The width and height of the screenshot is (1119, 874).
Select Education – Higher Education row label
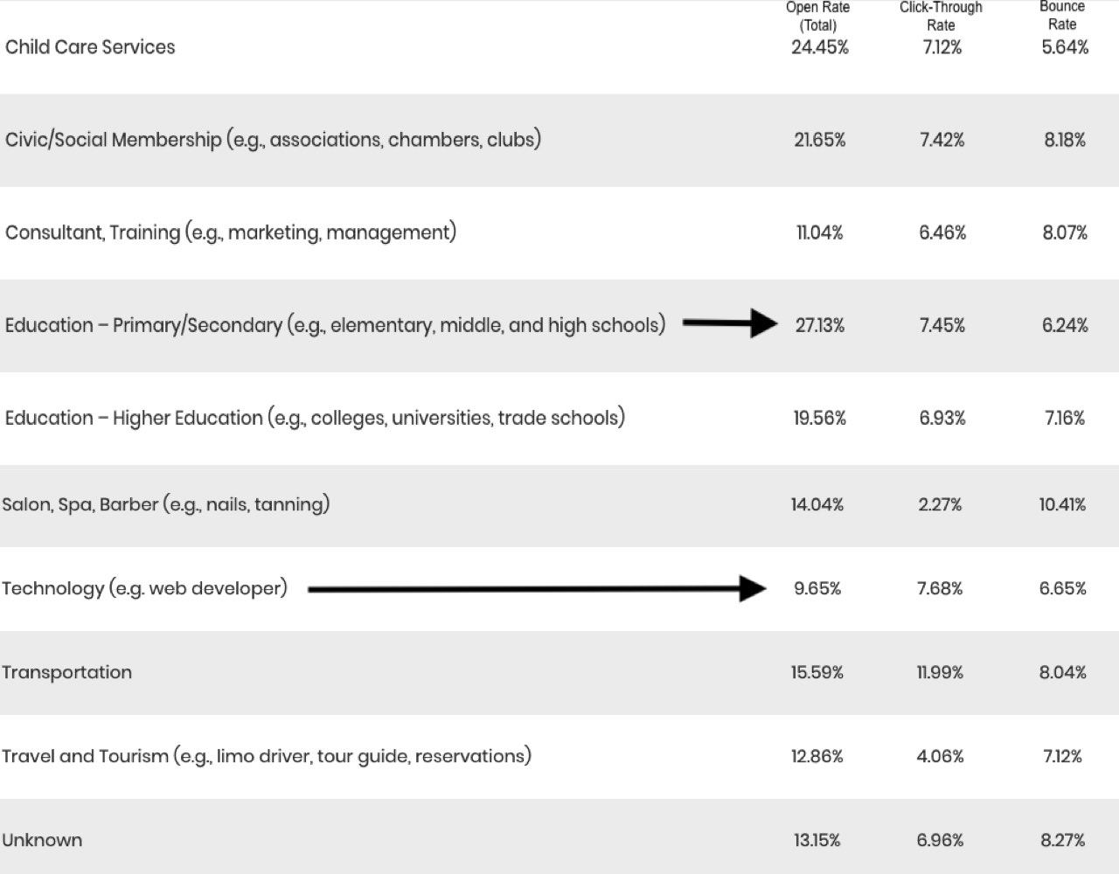pyautogui.click(x=315, y=418)
